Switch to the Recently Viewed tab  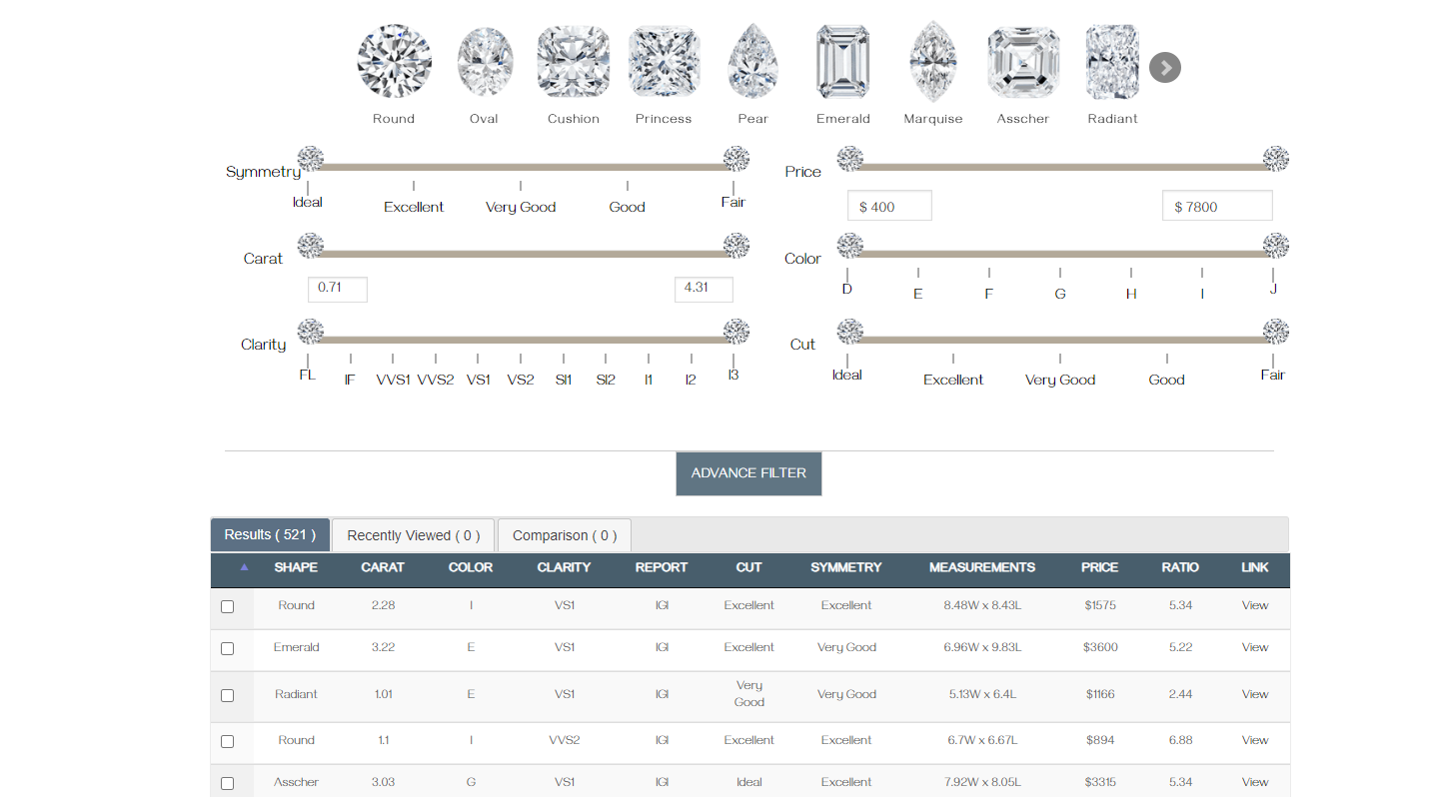click(x=413, y=535)
